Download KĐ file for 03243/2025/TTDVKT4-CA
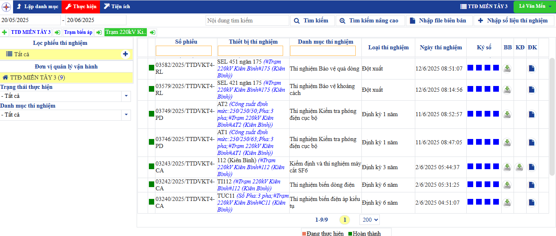 (519, 167)
